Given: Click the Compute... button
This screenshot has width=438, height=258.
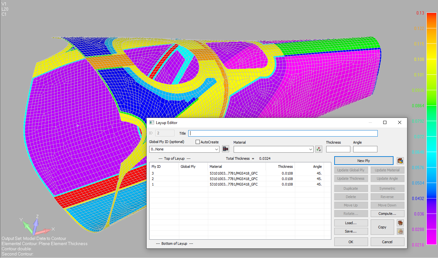Looking at the screenshot, I should [x=387, y=214].
